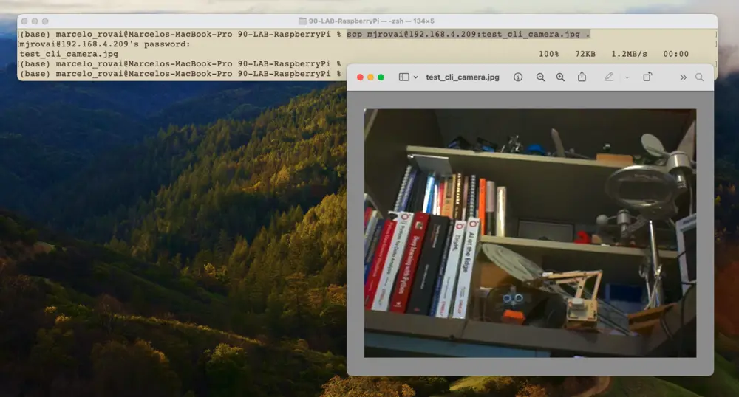This screenshot has height=397, width=739.
Task: Open the Share menu in Preview
Action: (582, 77)
